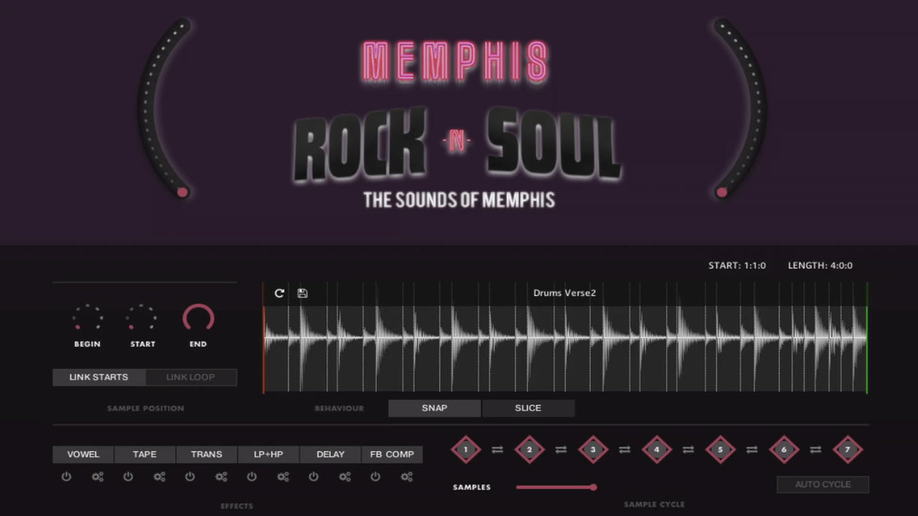The height and width of the screenshot is (516, 918).
Task: Open TAPE effect settings gears icon
Action: (x=159, y=477)
